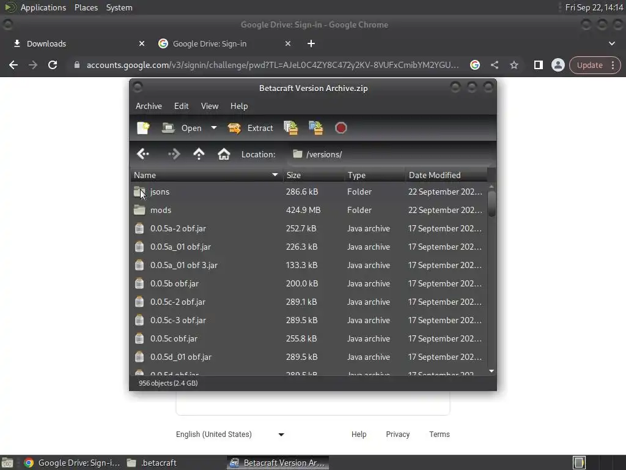626x470 pixels.
Task: Click the archive Forward arrow icon
Action: coord(174,154)
